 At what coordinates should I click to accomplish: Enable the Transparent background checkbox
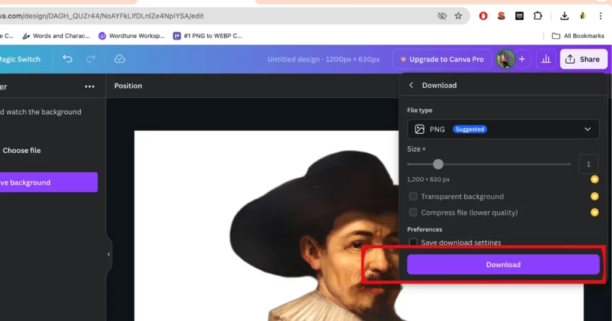pos(413,196)
